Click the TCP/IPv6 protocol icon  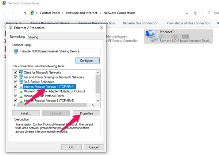pyautogui.click(x=21, y=101)
